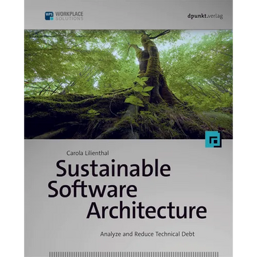Click the teal square emblem icon
This screenshot has height=257, width=257.
(213, 139)
